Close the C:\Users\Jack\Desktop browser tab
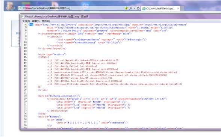The image size is (221, 137). point(178,9)
